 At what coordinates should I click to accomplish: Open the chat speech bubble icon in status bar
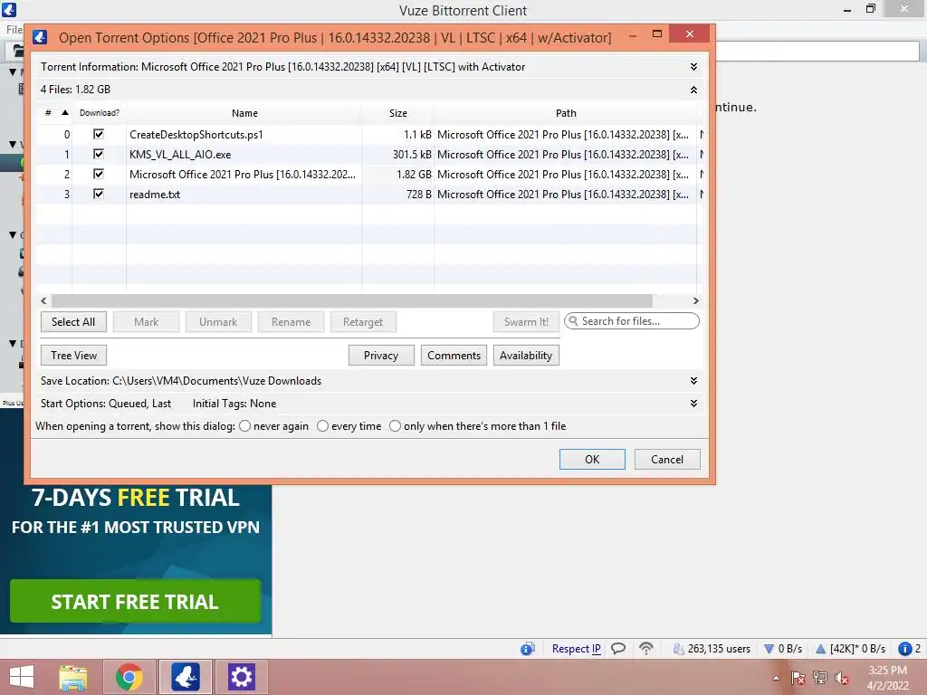617,649
